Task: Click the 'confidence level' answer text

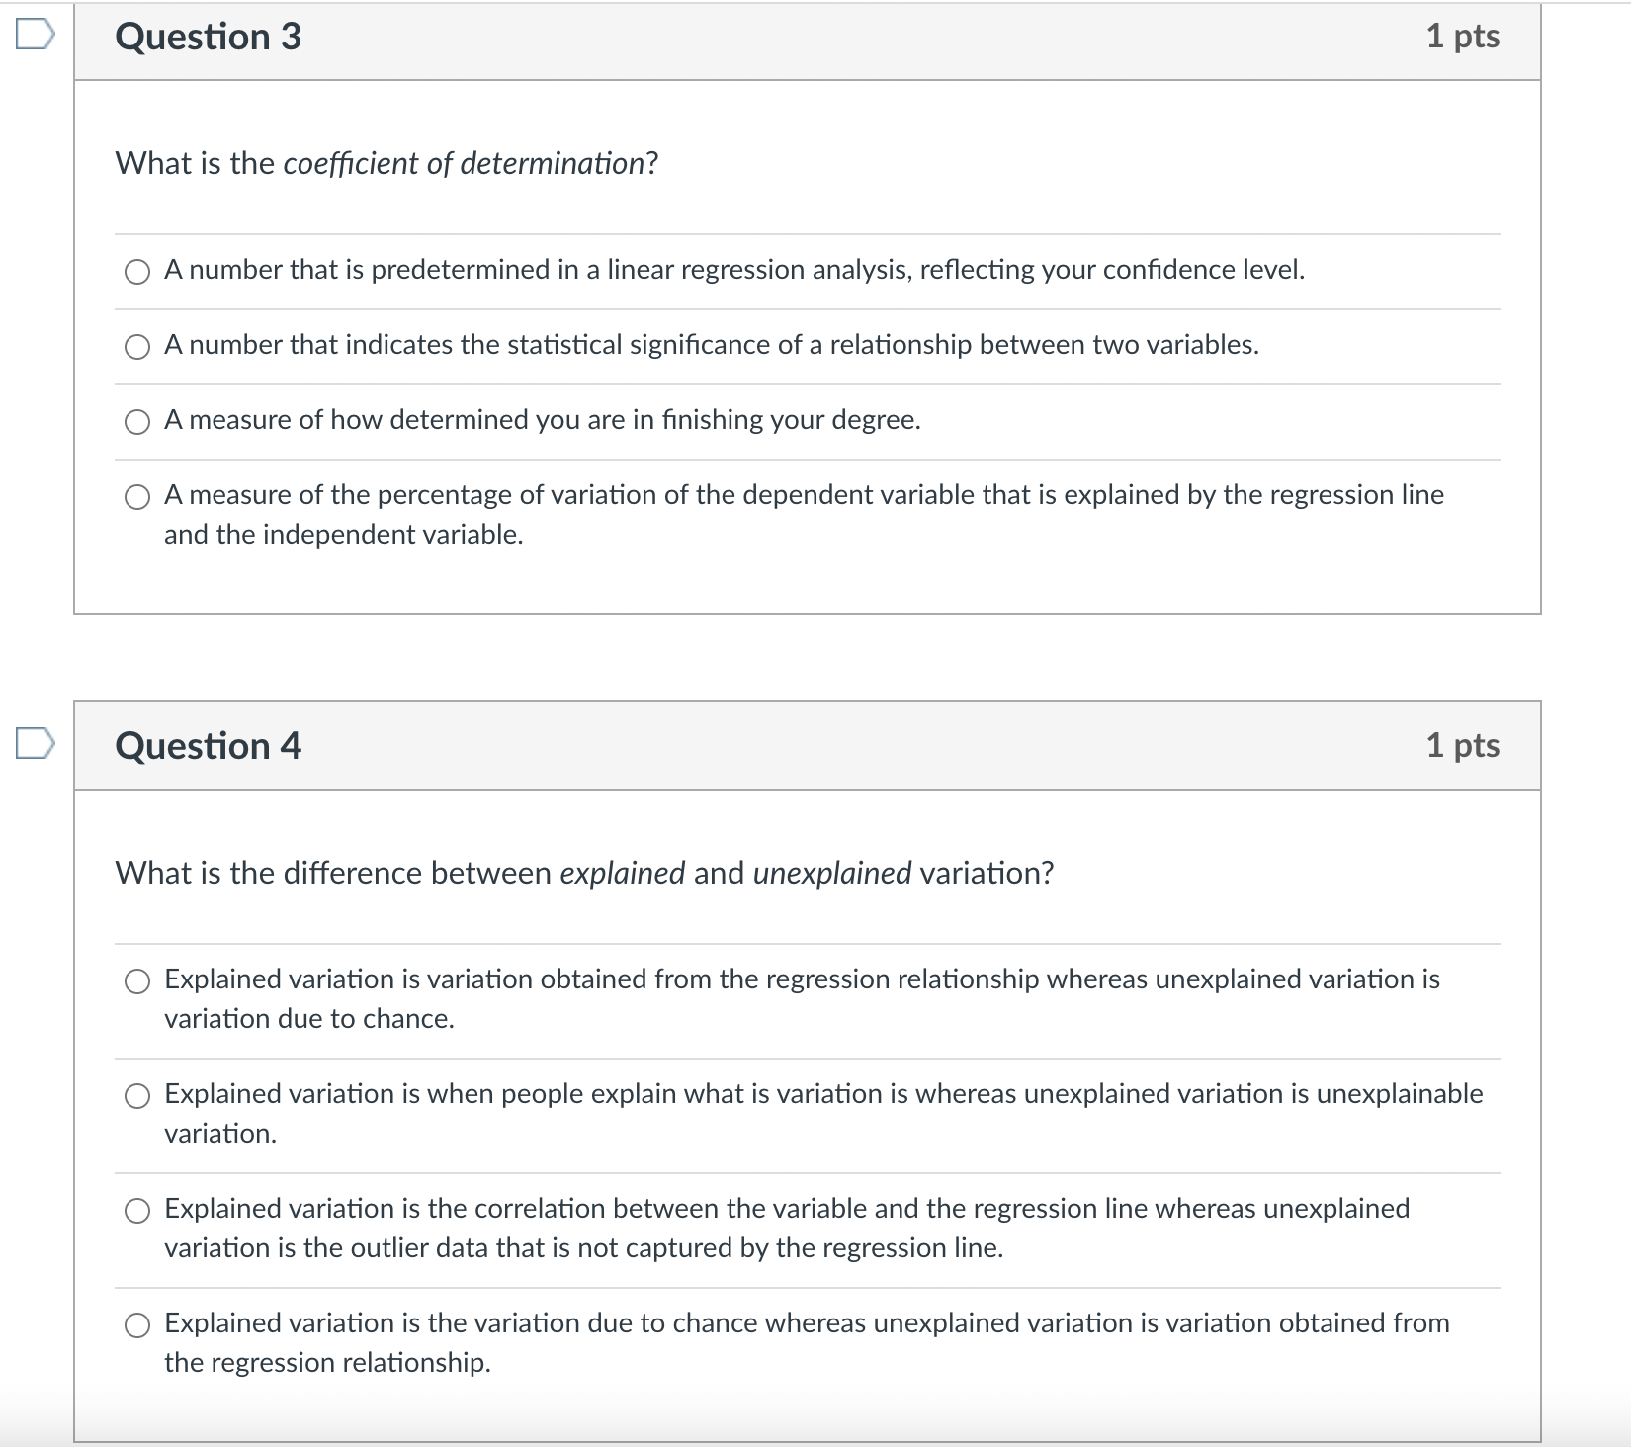Action: pyautogui.click(x=733, y=268)
